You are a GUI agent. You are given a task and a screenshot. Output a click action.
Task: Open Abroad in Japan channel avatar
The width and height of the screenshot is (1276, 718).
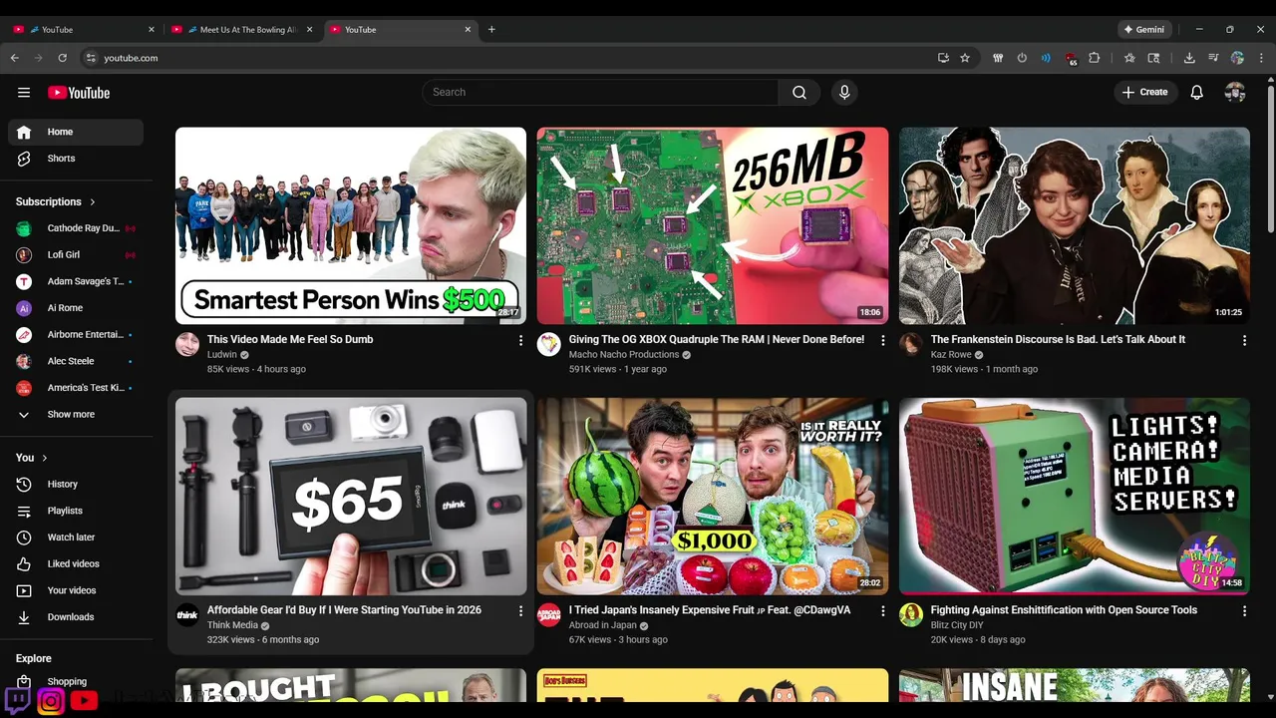pyautogui.click(x=549, y=615)
